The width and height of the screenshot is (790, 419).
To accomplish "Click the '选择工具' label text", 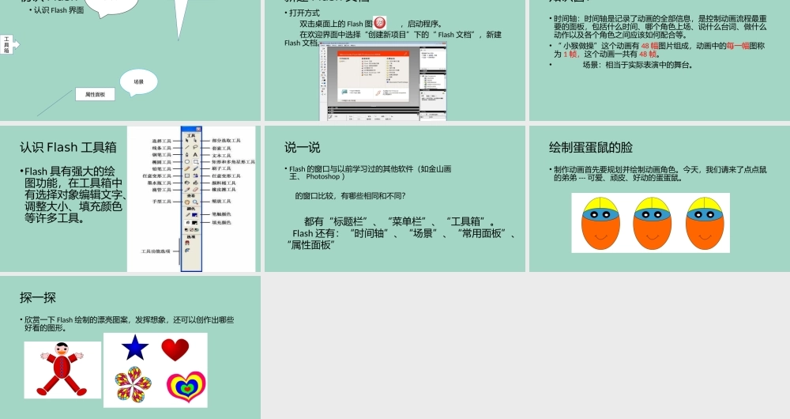I will [162, 141].
